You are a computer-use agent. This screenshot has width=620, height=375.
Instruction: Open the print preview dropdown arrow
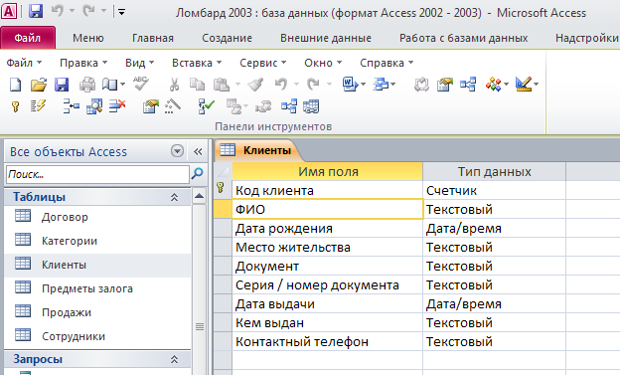(x=122, y=85)
